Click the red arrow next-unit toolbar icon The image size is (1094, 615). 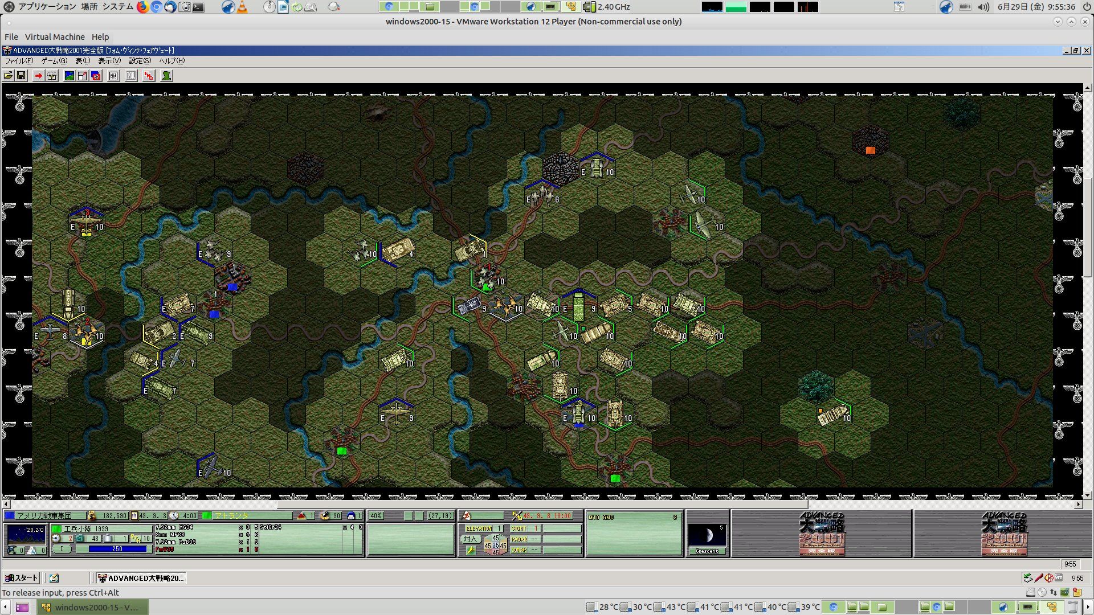point(38,76)
